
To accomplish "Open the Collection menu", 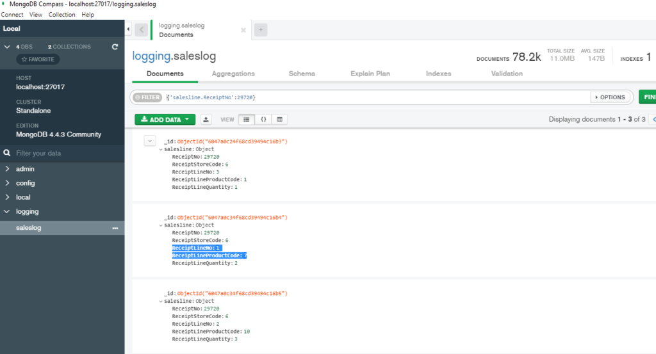I will [62, 15].
